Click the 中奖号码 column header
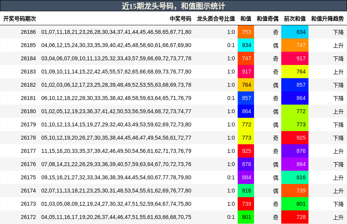The height and width of the screenshot is (224, 347). (x=181, y=19)
